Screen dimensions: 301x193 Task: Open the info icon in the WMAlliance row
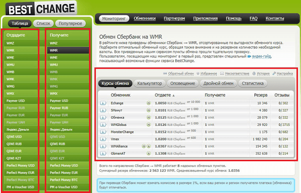(103, 146)
